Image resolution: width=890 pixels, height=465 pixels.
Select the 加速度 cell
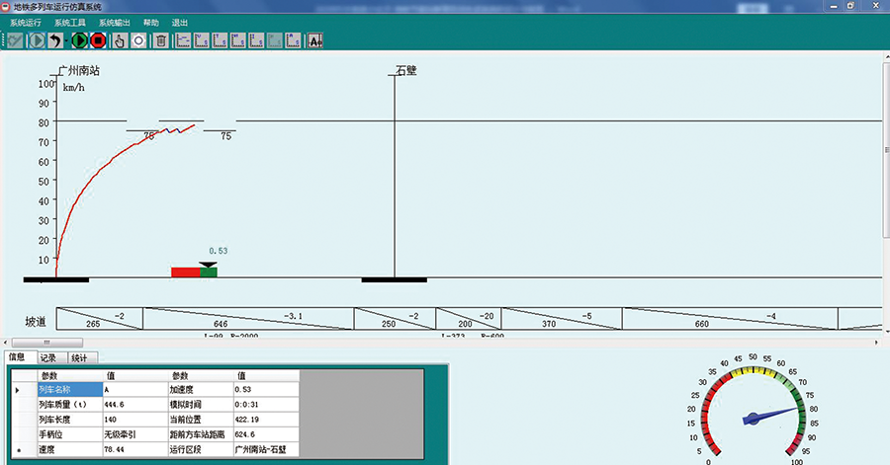[x=201, y=390]
